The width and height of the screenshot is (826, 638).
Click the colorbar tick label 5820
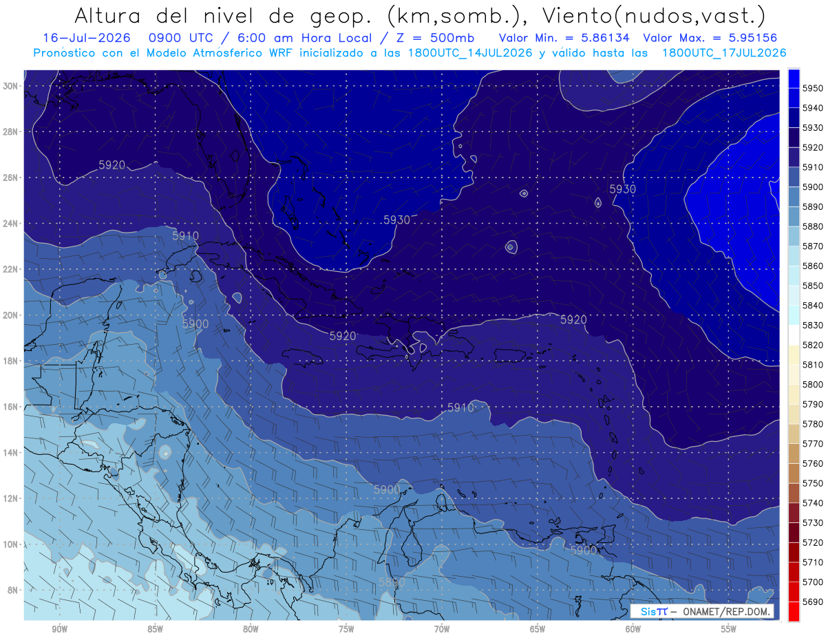coord(812,345)
